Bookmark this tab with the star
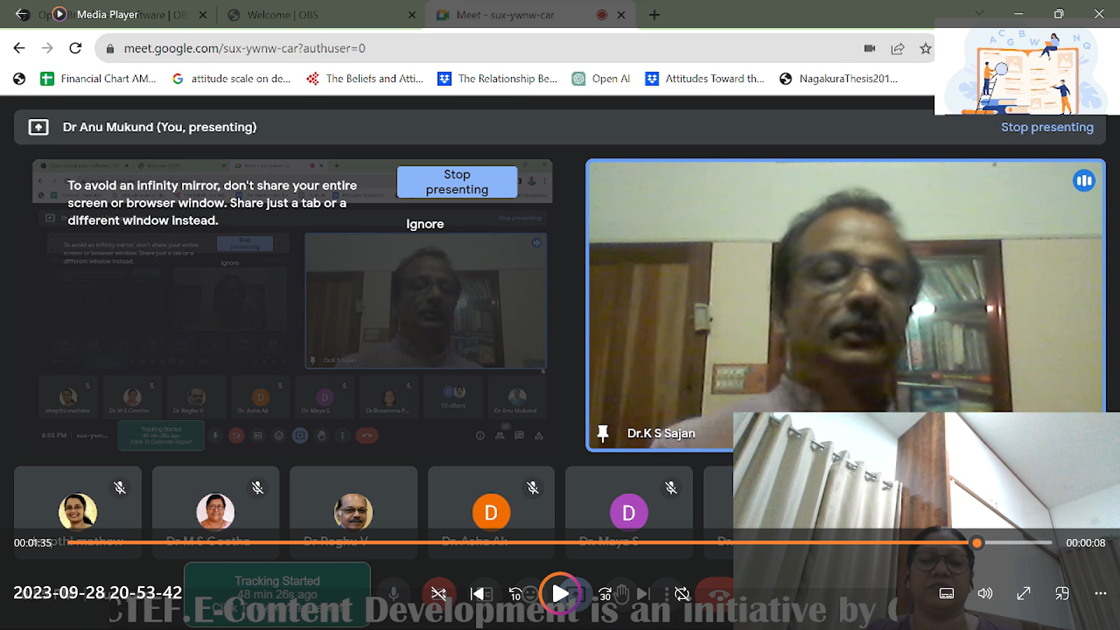 coord(925,48)
